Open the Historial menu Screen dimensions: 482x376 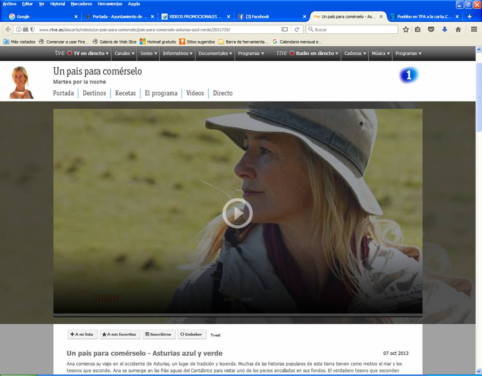tap(57, 4)
